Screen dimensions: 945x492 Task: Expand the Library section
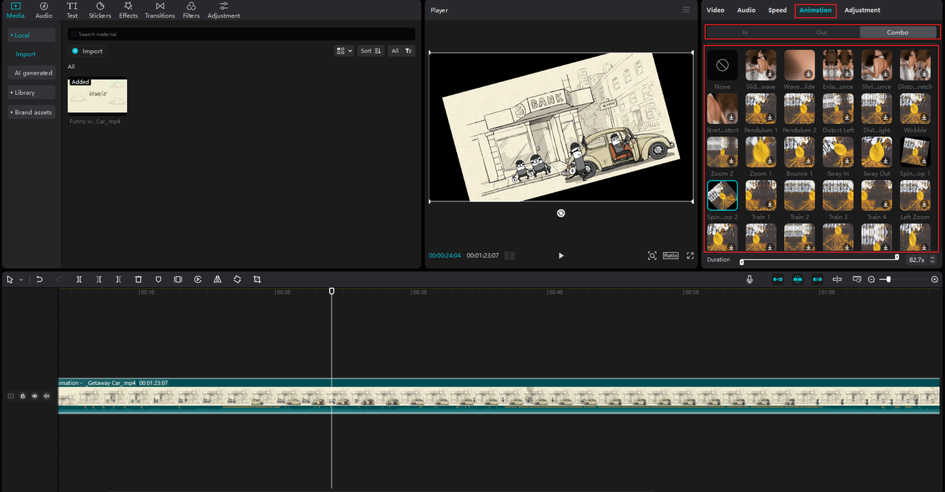pos(32,92)
